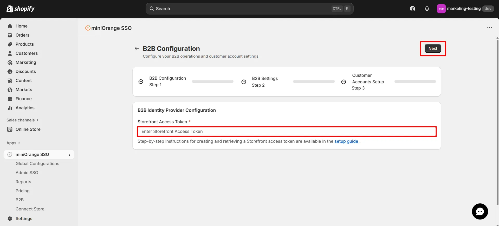This screenshot has height=226, width=499.
Task: Click the Marketing target icon
Action: [10, 62]
